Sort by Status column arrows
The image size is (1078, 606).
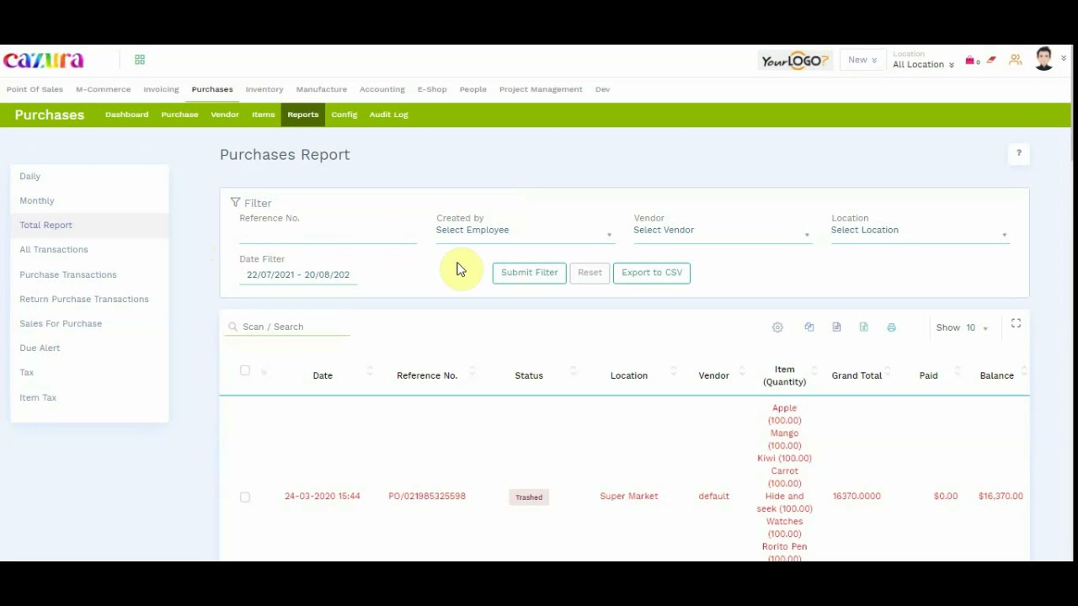(x=574, y=371)
